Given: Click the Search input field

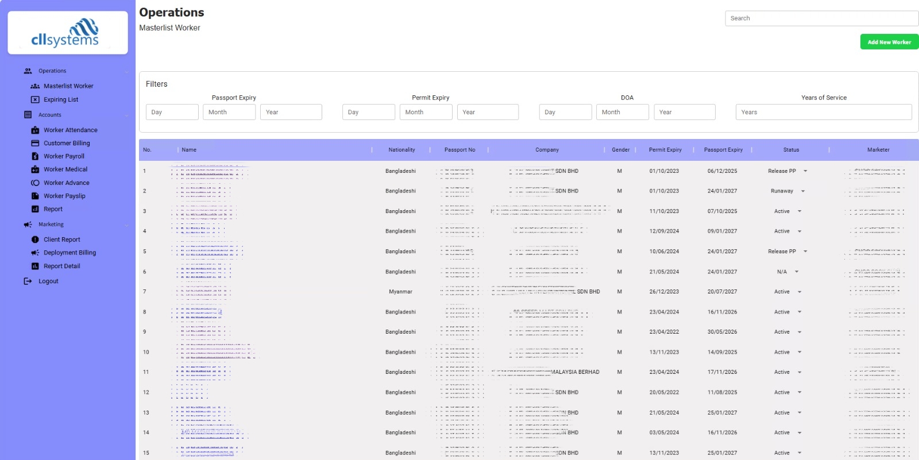Looking at the screenshot, I should click(821, 18).
